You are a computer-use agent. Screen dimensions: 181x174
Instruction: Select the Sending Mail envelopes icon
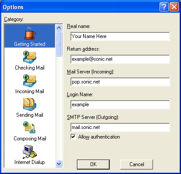[x=30, y=104]
